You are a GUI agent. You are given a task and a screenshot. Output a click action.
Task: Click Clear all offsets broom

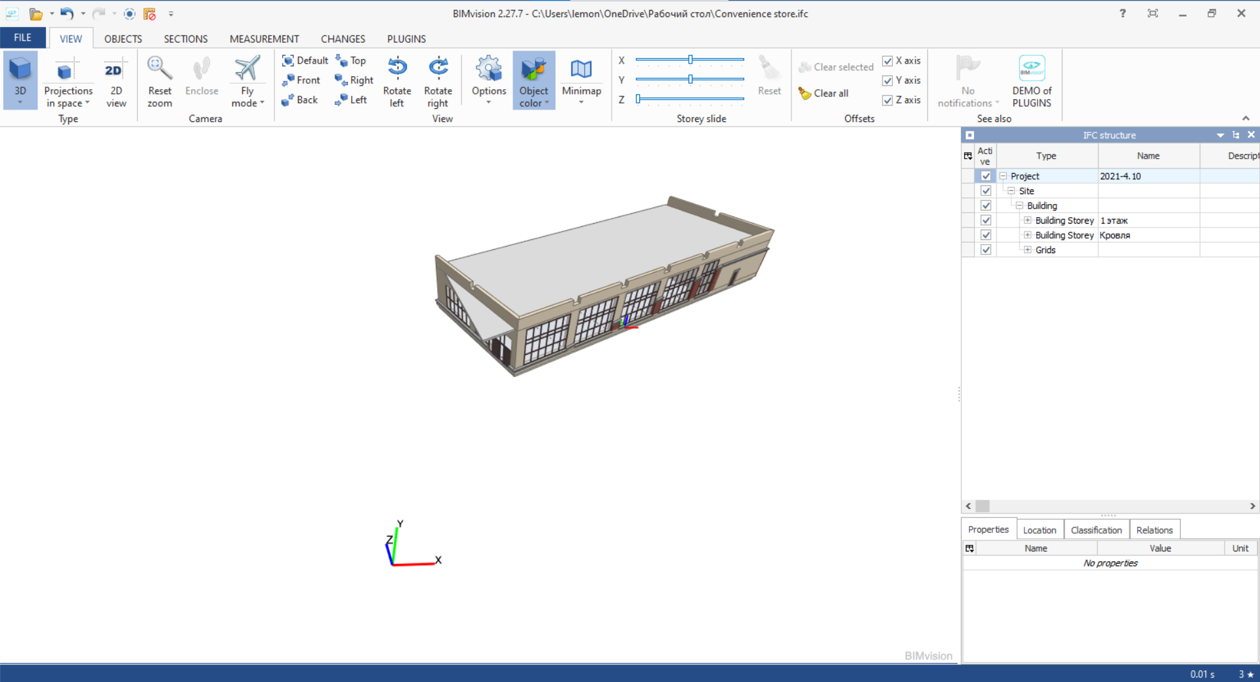tap(824, 93)
